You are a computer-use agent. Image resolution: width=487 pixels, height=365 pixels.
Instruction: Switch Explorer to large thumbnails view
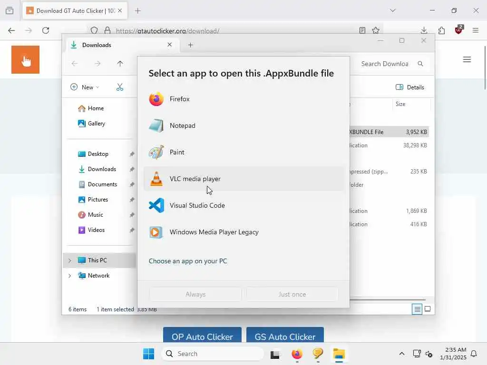pyautogui.click(x=428, y=309)
